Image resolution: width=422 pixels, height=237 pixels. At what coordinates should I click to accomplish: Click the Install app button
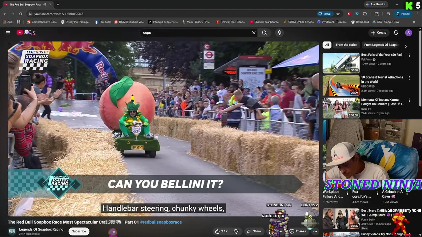[x=325, y=14]
